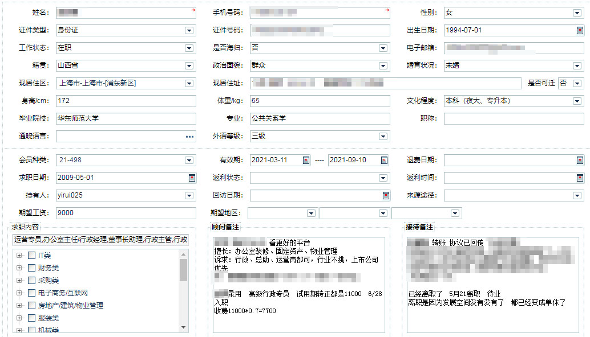The height and width of the screenshot is (337, 590).
Task: Click the 通晓语言 ellipsis browse icon
Action: [189, 137]
